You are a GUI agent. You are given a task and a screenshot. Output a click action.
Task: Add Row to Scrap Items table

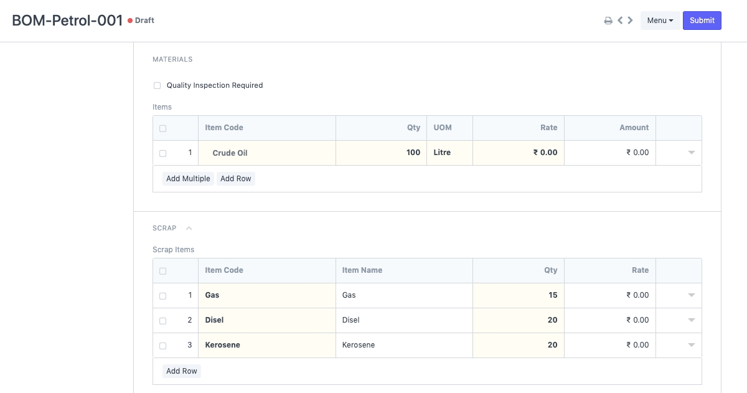coord(182,371)
